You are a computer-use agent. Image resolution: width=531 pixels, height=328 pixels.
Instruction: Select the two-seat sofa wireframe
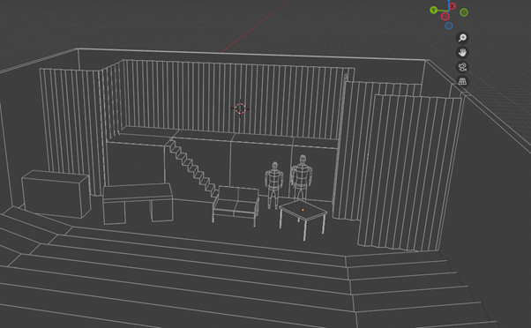pos(236,205)
